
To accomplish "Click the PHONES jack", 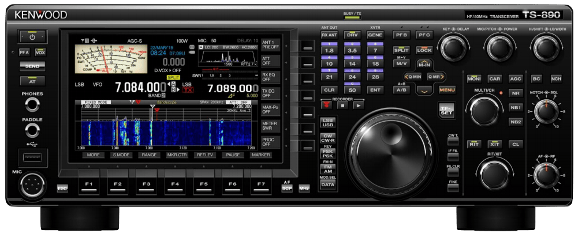I will point(32,105).
